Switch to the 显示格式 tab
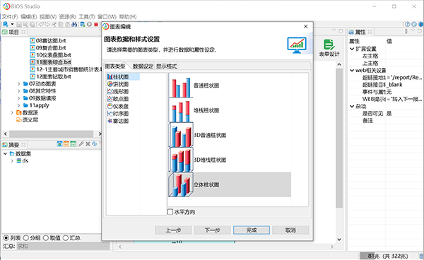 [166, 66]
